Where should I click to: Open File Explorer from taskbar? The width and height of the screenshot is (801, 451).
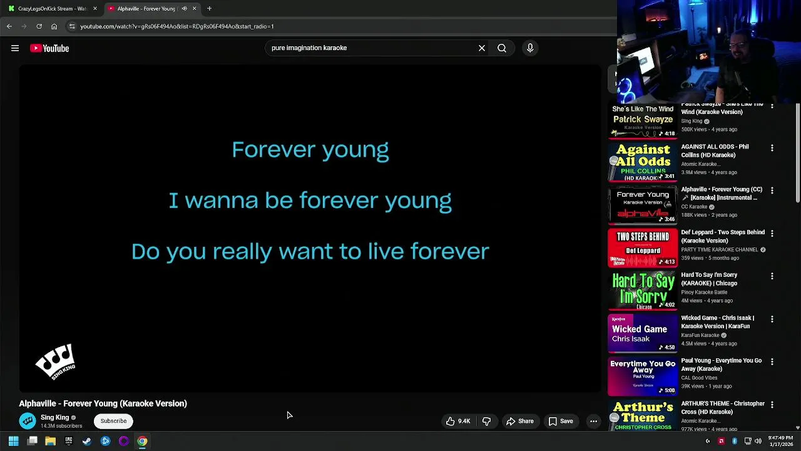(51, 442)
